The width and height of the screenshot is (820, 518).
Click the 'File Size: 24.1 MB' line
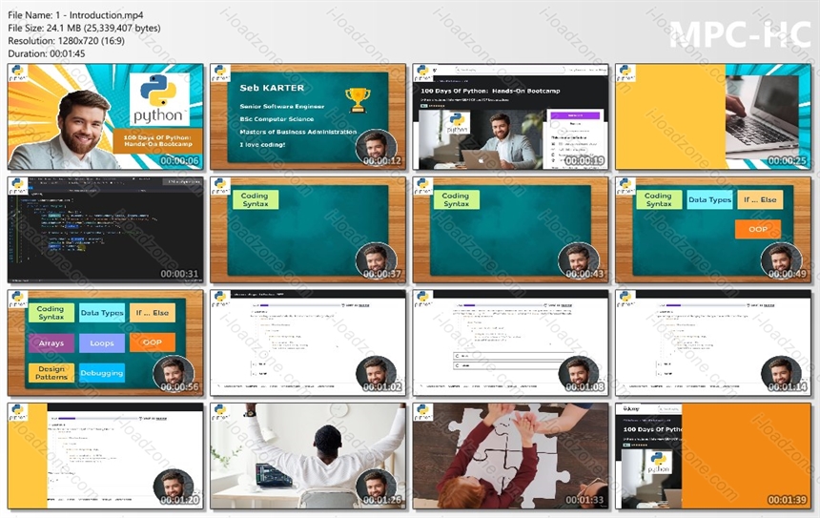click(x=84, y=28)
